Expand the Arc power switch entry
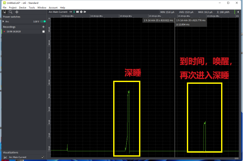Image resolution: width=243 pixels, height=161 pixels. point(3,21)
